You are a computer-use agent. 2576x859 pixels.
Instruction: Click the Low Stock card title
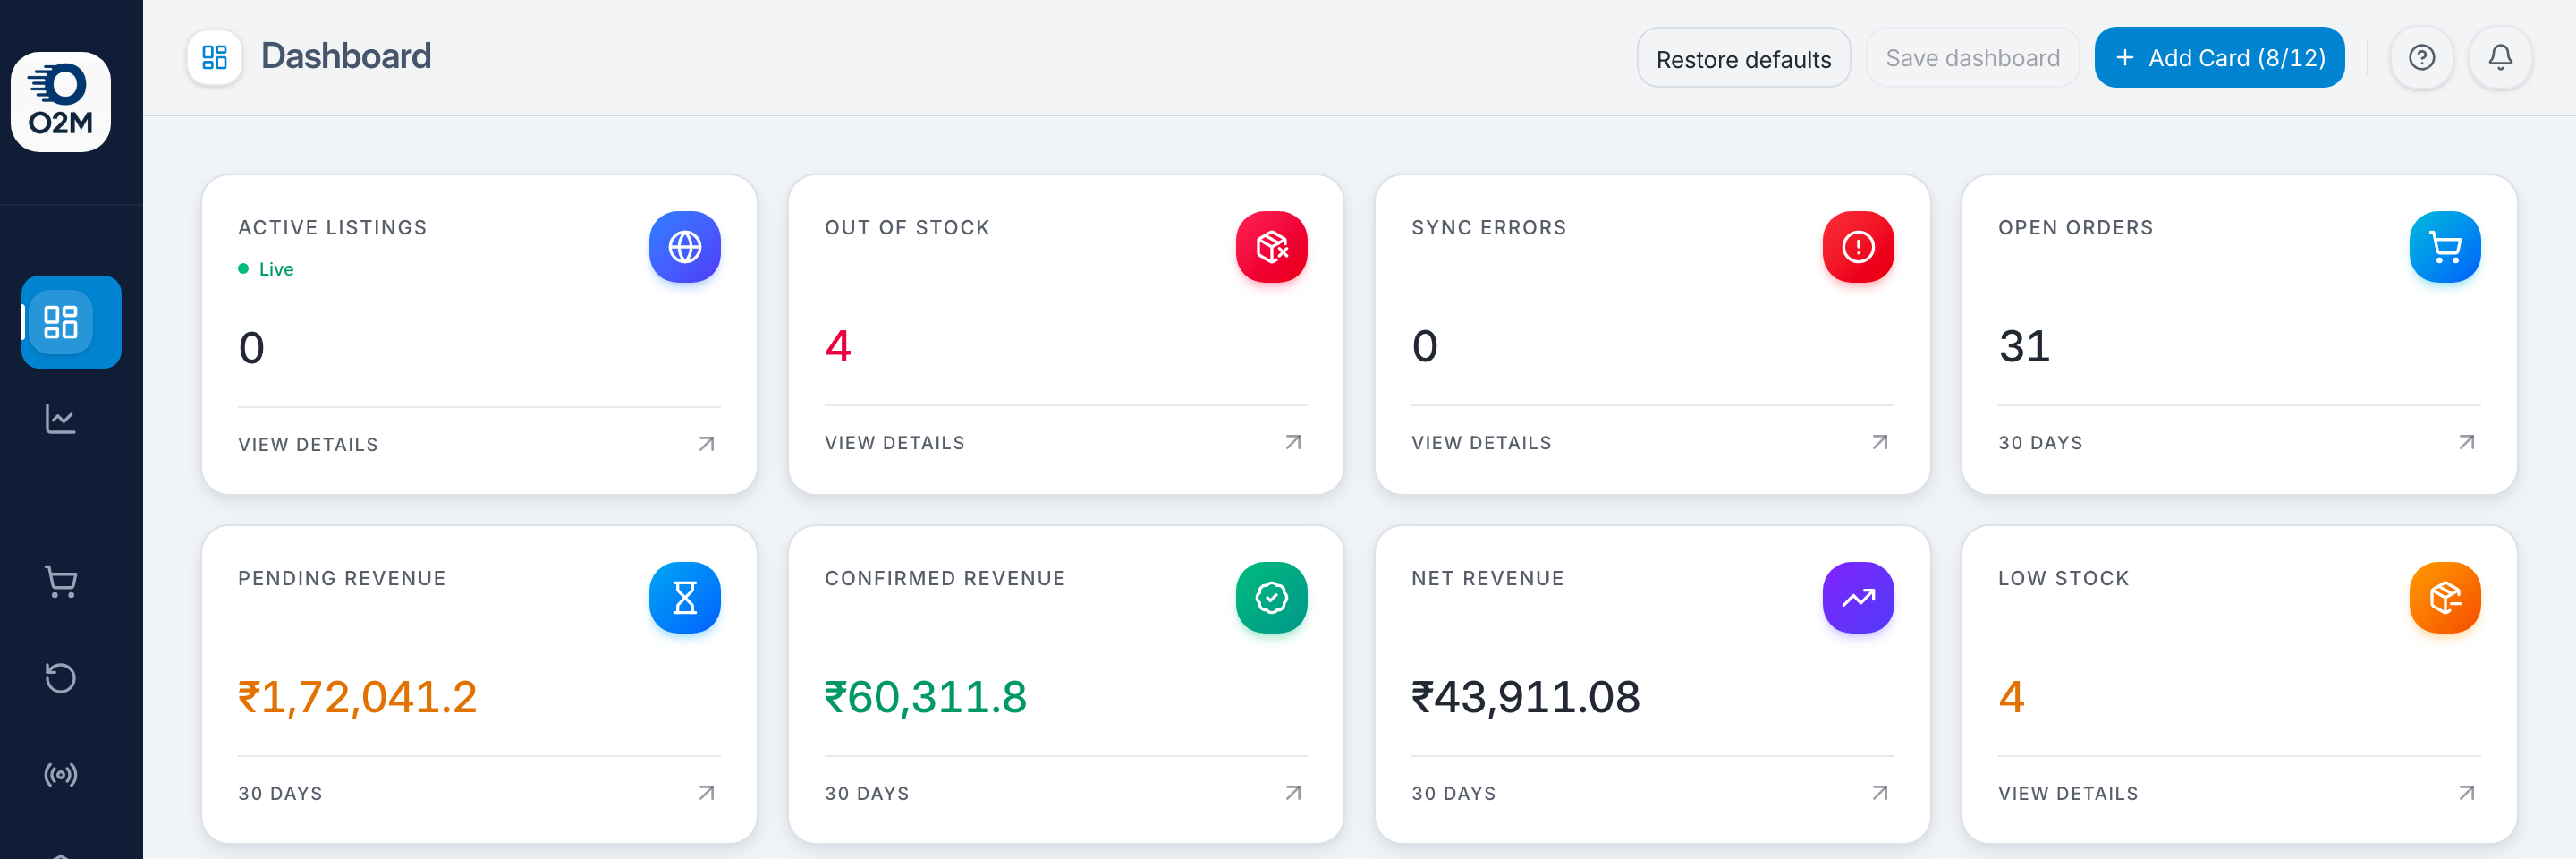point(2063,579)
